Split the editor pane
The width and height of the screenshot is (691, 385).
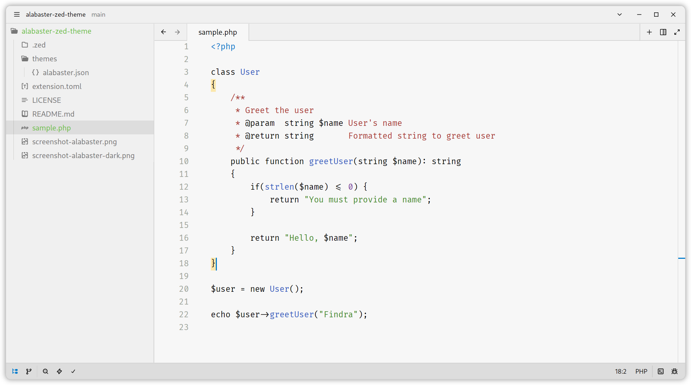[663, 32]
